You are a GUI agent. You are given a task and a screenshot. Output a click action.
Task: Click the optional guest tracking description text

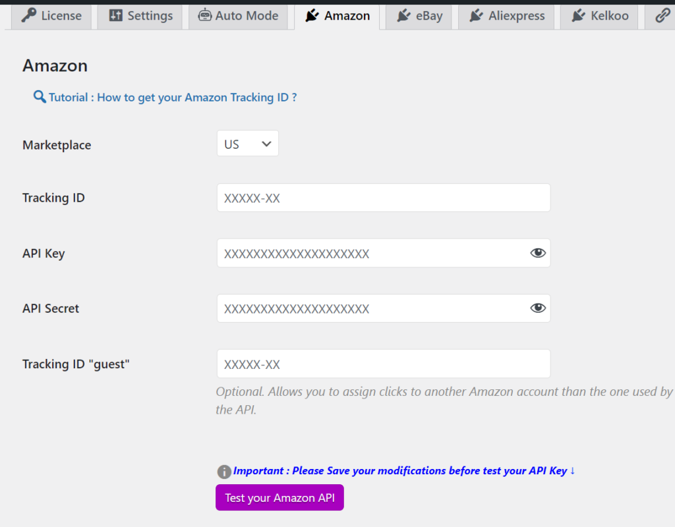(444, 401)
